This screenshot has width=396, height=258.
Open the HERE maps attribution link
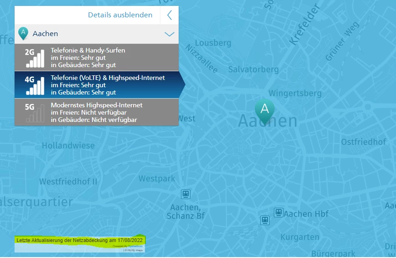[x=134, y=250]
